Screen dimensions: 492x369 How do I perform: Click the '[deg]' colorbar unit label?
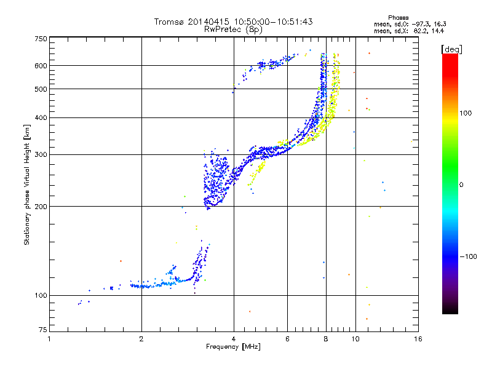tap(451, 49)
